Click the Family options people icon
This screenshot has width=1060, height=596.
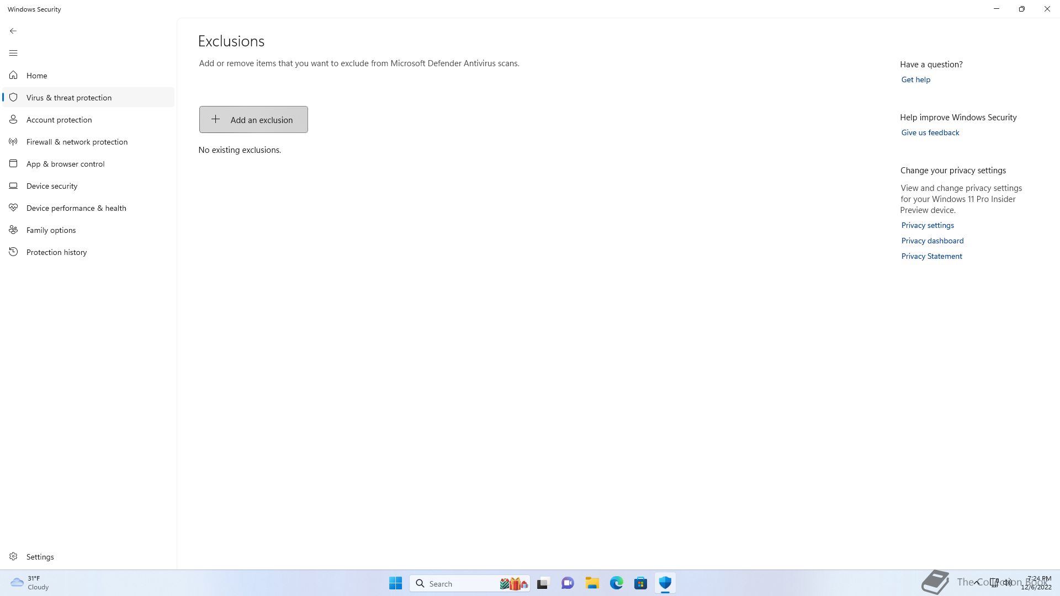coord(13,230)
